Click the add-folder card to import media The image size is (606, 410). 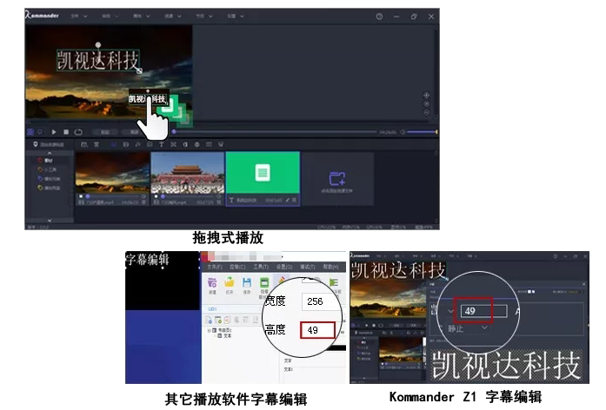(337, 179)
